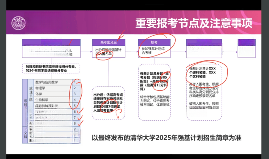Click the 理科 category label
269x159 pixels.
click(x=25, y=103)
